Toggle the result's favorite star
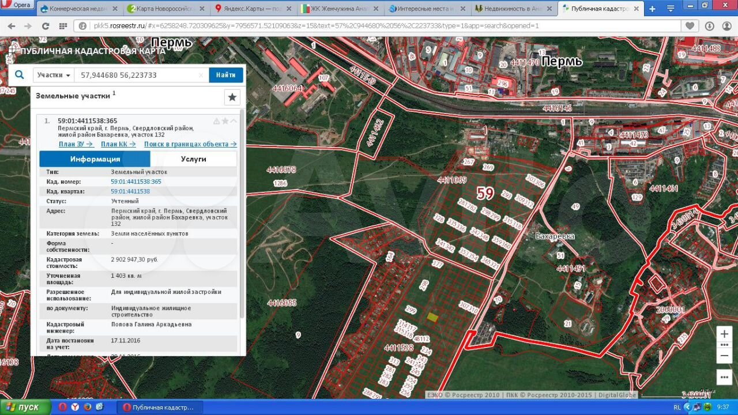 click(x=225, y=121)
